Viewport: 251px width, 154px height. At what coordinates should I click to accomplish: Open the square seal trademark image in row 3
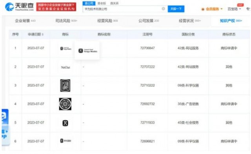(x=65, y=86)
